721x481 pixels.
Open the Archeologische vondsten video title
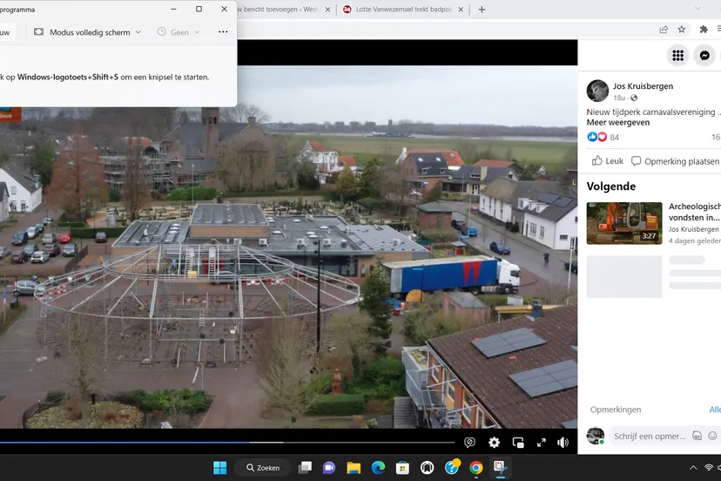click(694, 212)
